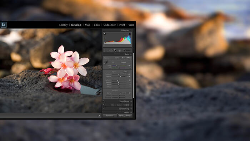Image resolution: width=250 pixels, height=141 pixels.
Task: Select HSL in the panel header
Action: coord(112,105)
